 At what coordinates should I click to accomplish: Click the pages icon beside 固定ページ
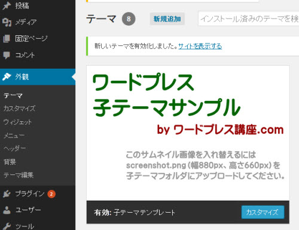click(7, 38)
